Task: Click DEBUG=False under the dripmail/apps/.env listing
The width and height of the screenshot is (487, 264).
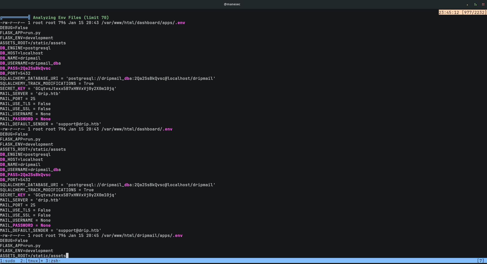Action: tap(14, 241)
